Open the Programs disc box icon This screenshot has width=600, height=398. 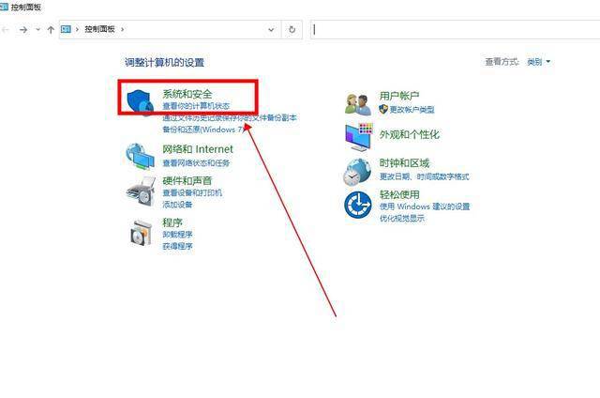coord(142,233)
